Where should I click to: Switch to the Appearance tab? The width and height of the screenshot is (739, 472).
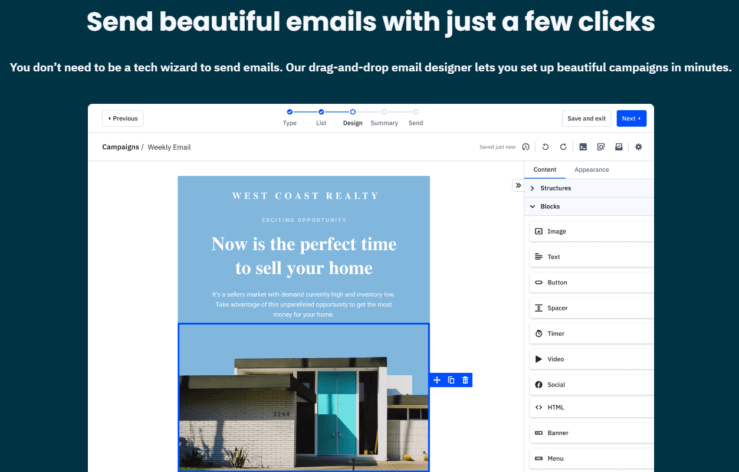592,169
